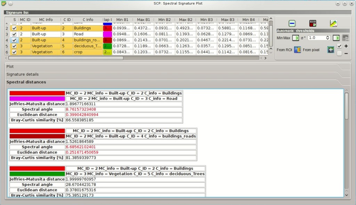Image resolution: width=356 pixels, height=205 pixels.
Task: Click the application icon in the title bar
Action: [x=3, y=3]
